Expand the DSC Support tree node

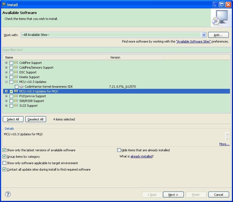coord(6,72)
